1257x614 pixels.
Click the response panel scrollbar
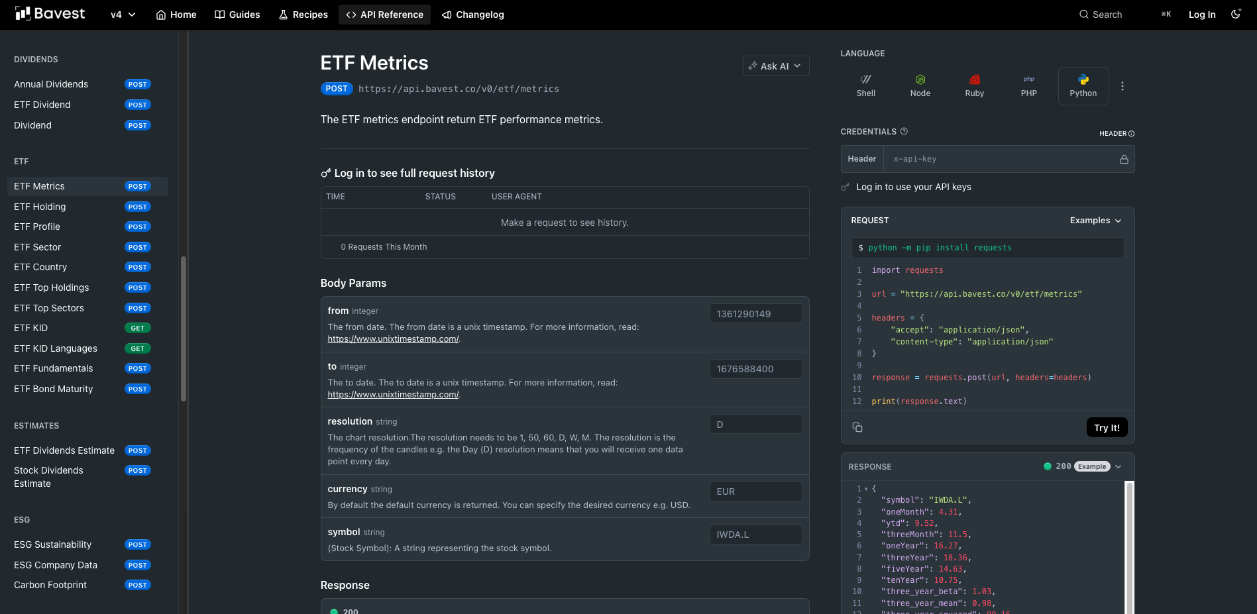pos(1130,547)
